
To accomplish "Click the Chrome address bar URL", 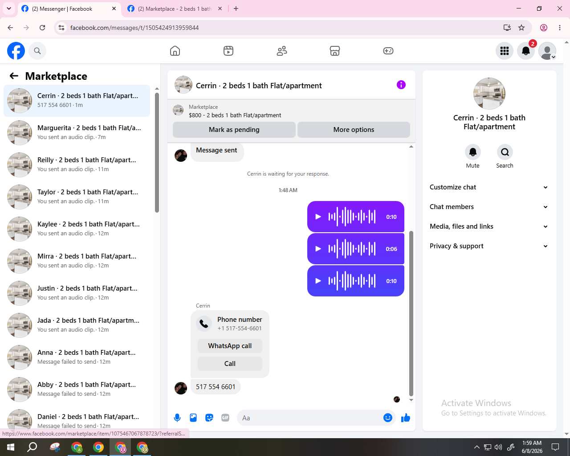I will click(134, 28).
